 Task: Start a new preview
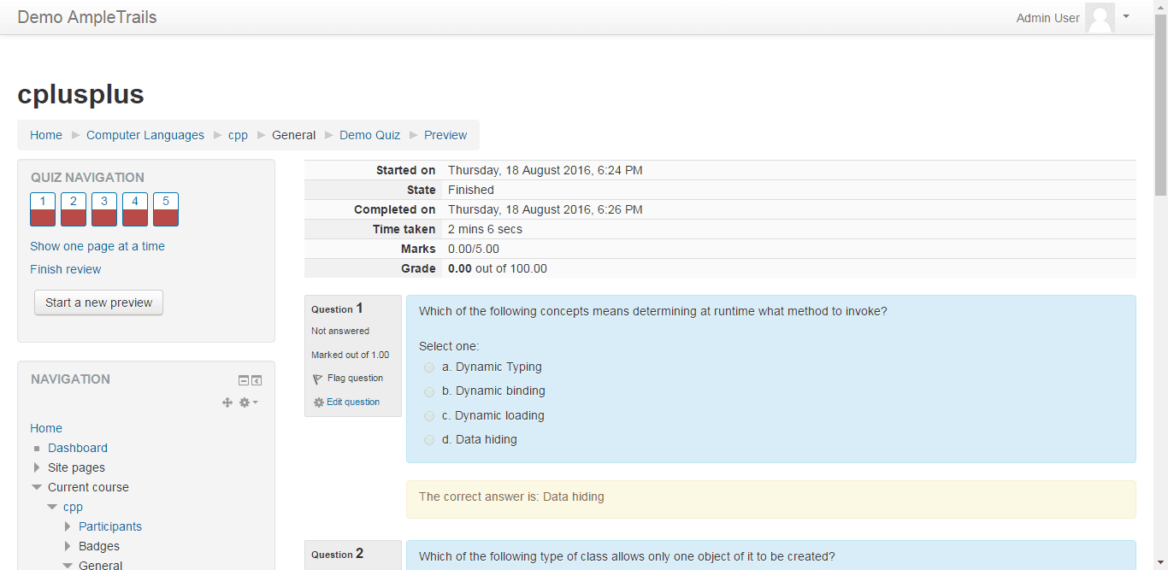pos(98,303)
